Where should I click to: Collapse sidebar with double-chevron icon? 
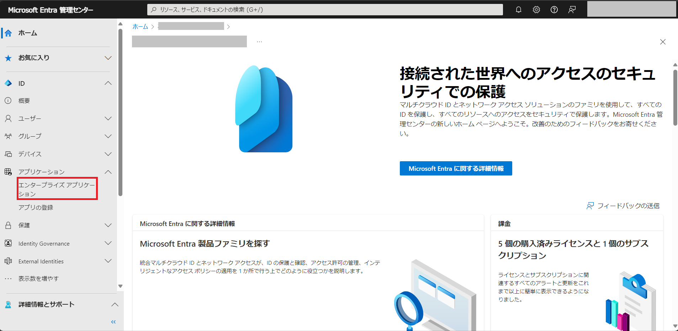coord(113,322)
